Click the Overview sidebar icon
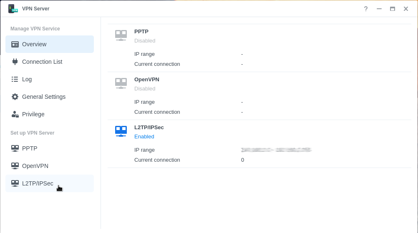Viewport: 418px width, 233px height. (15, 44)
